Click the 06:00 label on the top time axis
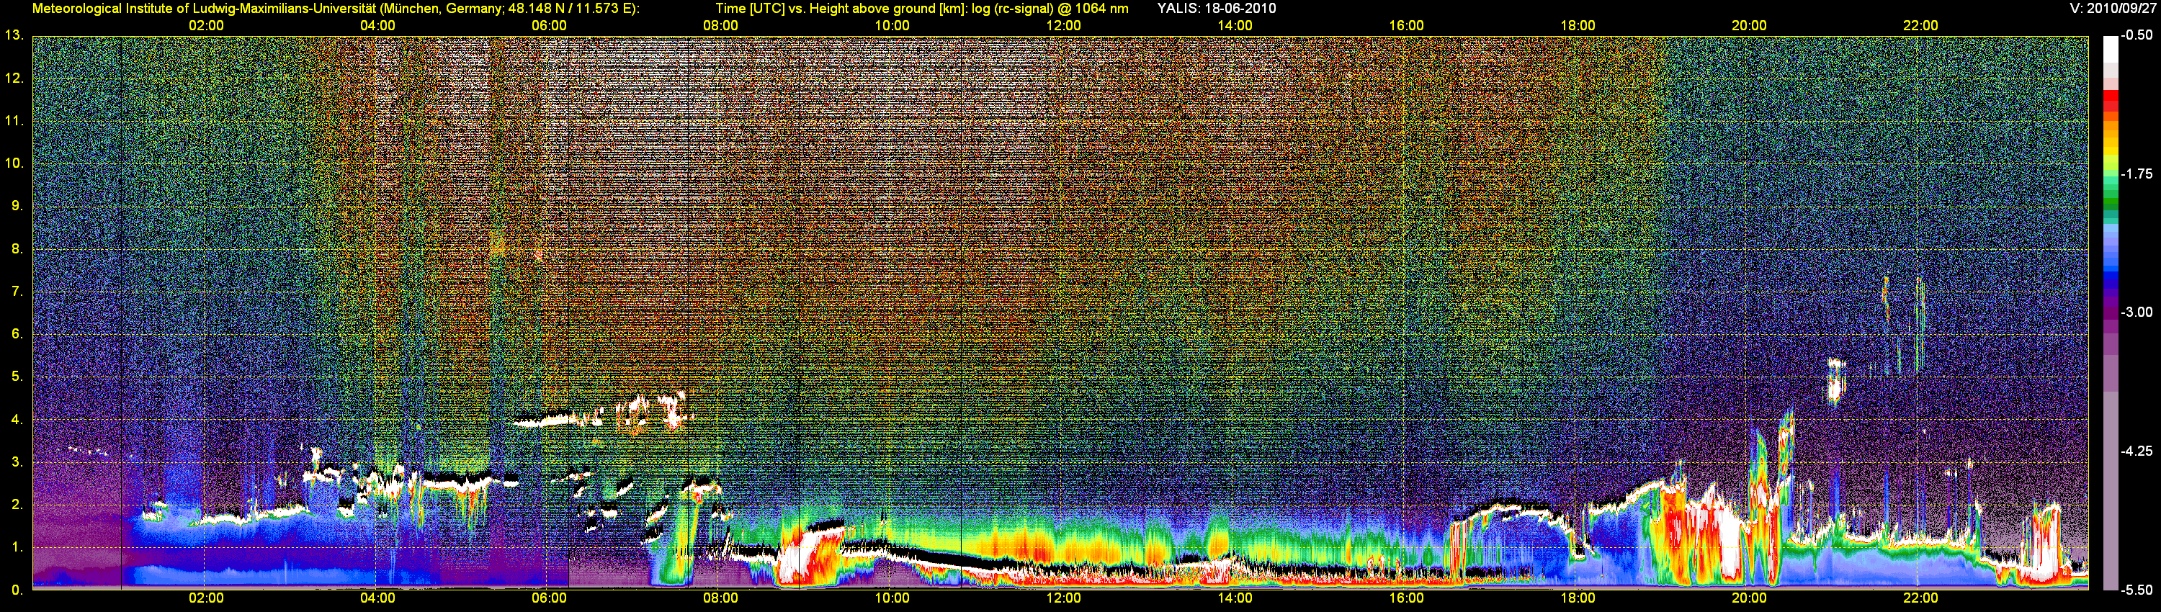Viewport: 2161px width, 612px height. click(550, 26)
